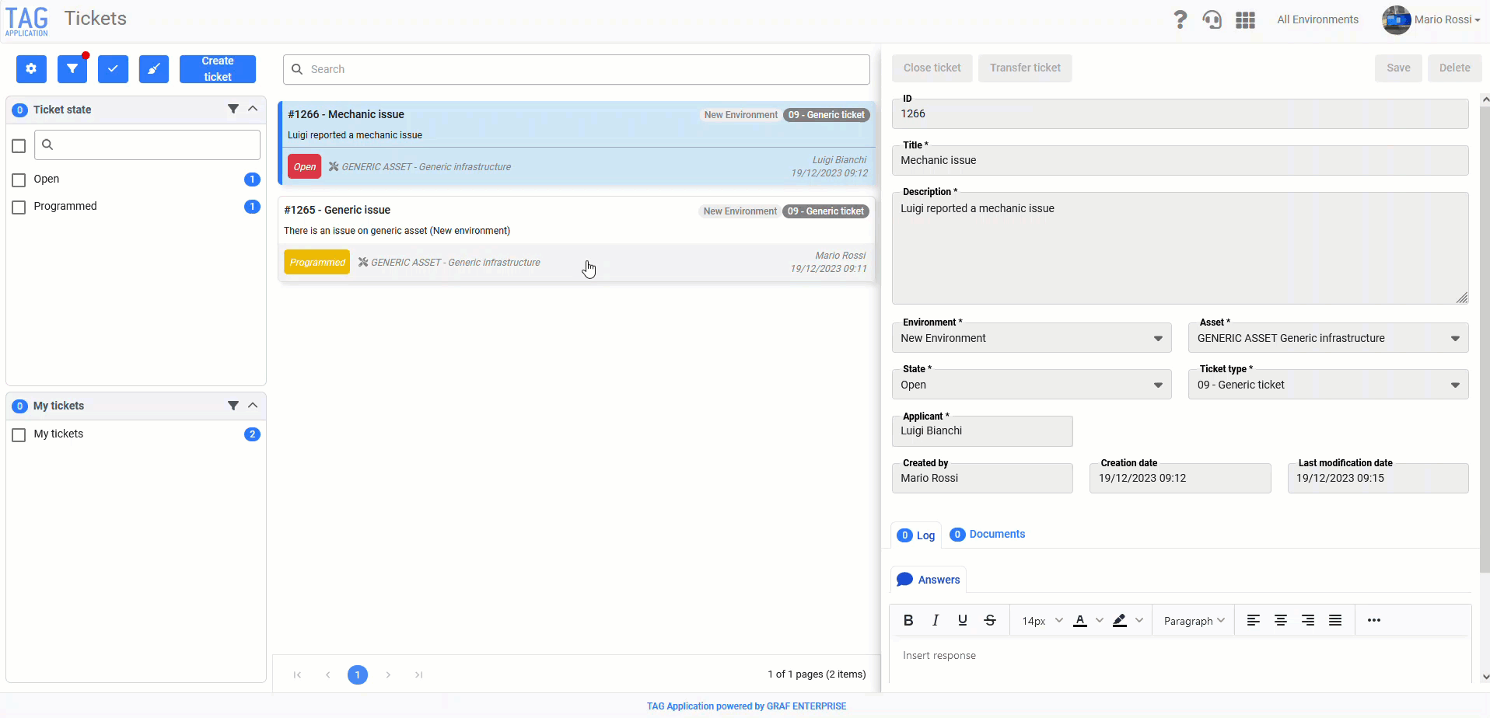Collapse the Ticket state panel
This screenshot has width=1490, height=718.
point(253,109)
